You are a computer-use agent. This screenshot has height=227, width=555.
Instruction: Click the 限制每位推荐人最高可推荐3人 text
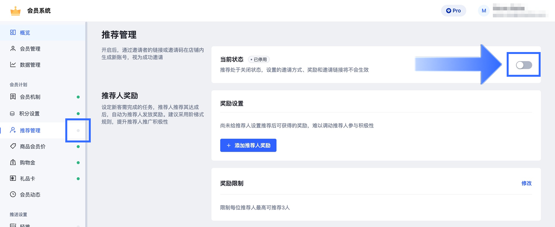click(255, 207)
